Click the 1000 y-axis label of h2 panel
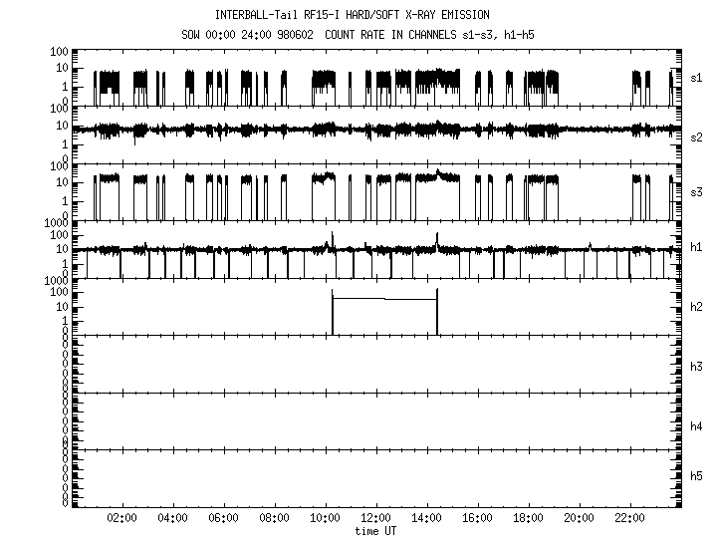Screen dimensions: 717x548 (54, 280)
